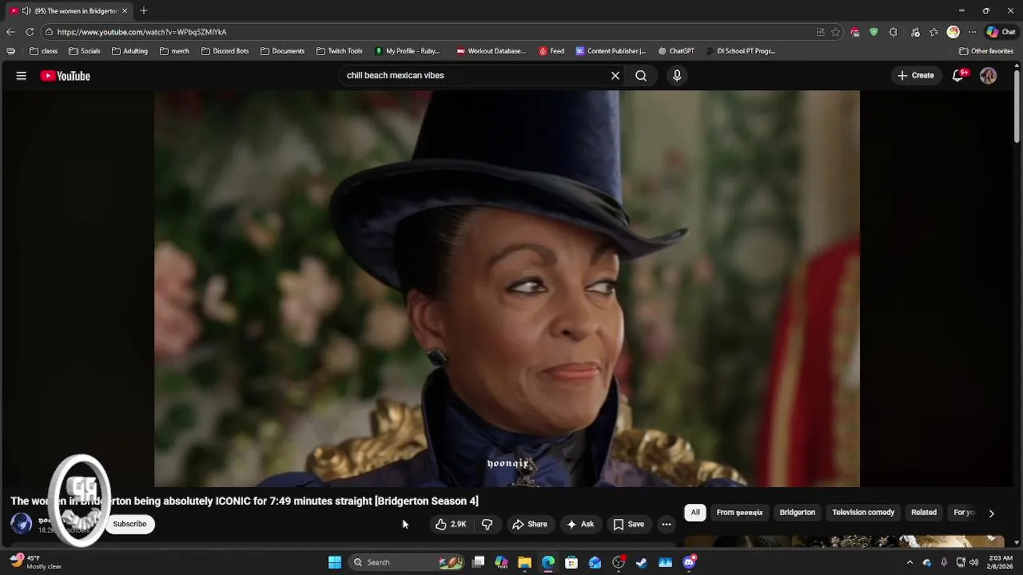Image resolution: width=1023 pixels, height=575 pixels.
Task: Mute the tab via speaker icon
Action: [x=26, y=11]
